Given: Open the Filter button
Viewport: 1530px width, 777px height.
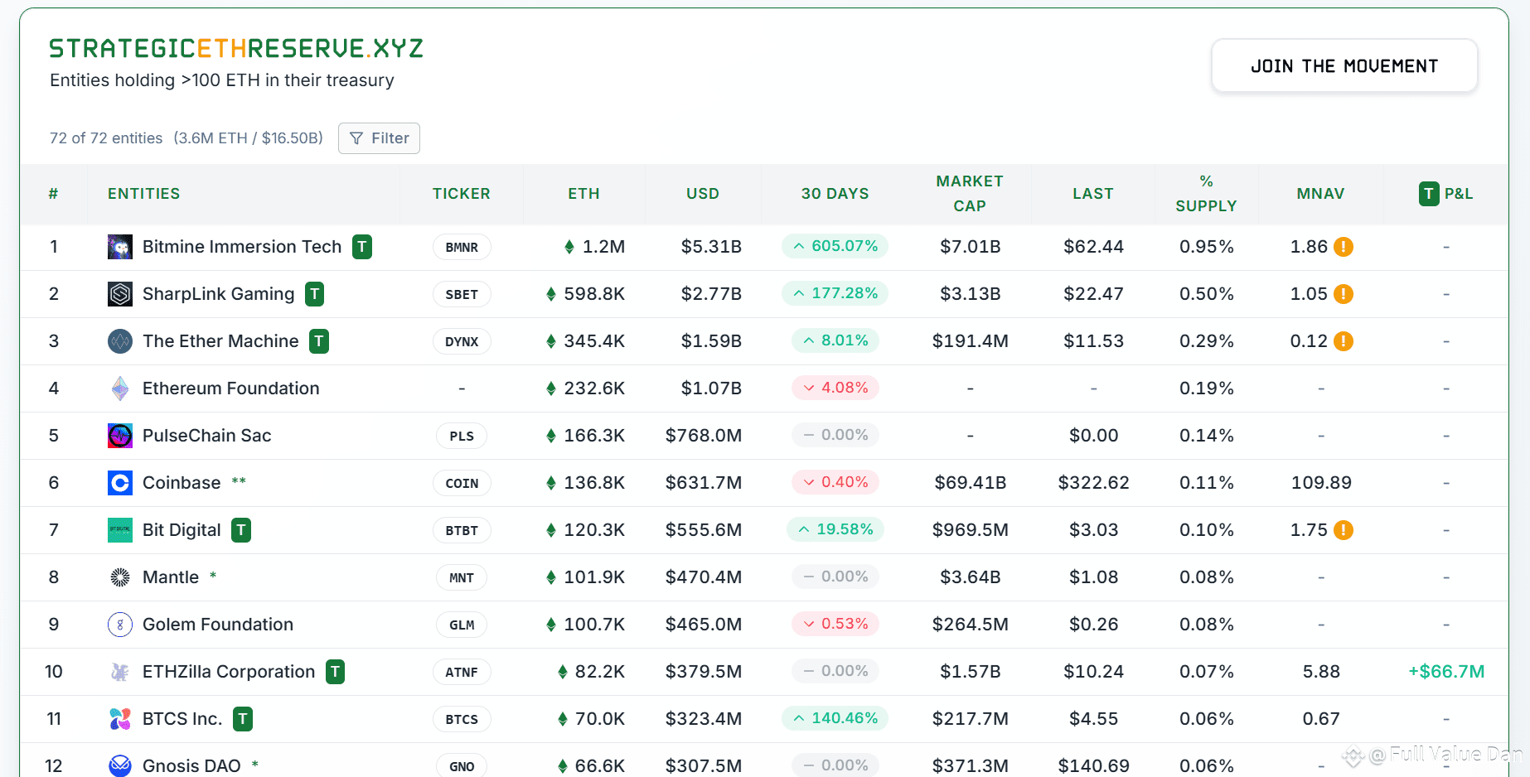Looking at the screenshot, I should pos(380,138).
